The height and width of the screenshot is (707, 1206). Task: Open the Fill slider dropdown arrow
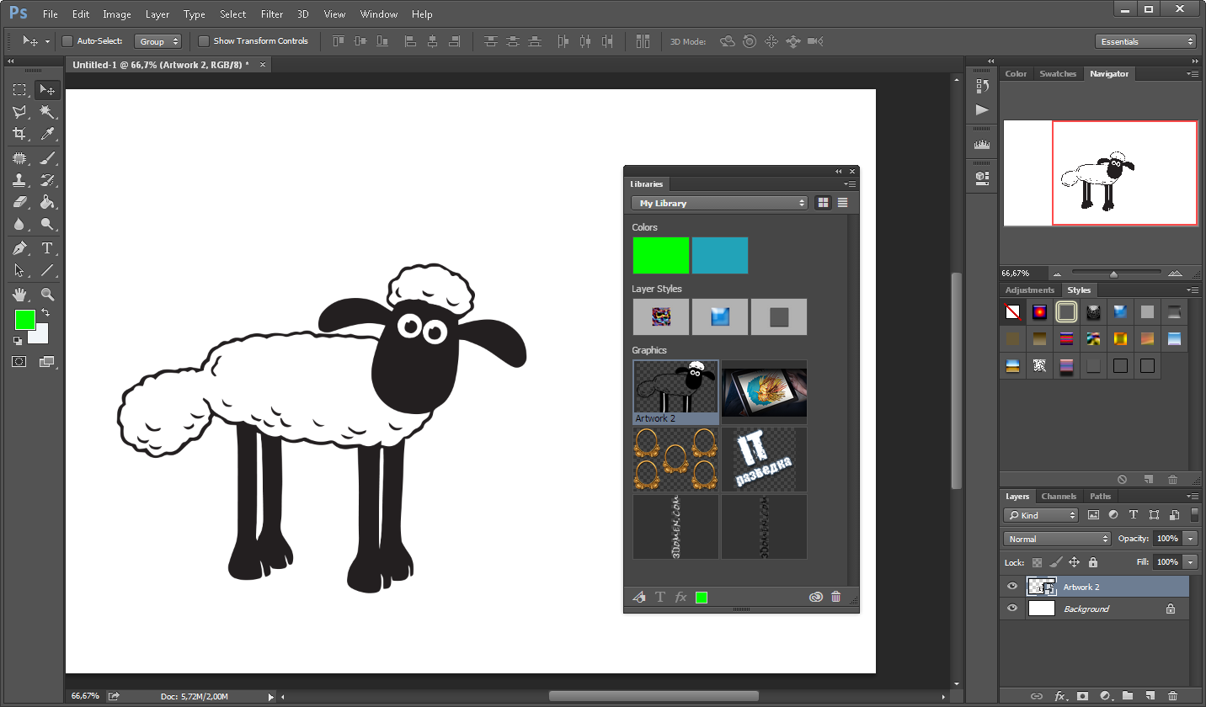pyautogui.click(x=1190, y=561)
